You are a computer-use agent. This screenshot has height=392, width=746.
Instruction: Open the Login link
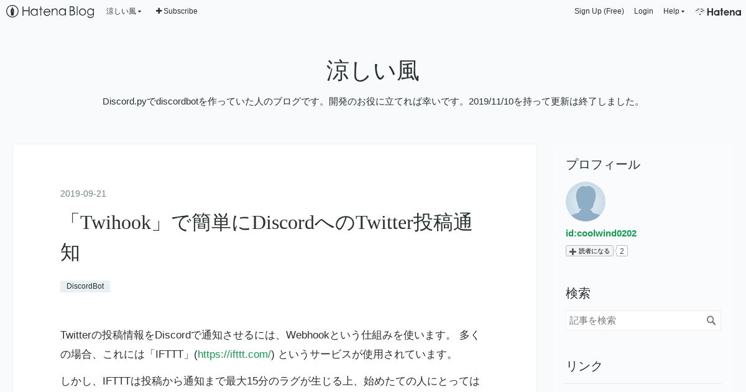[x=643, y=11]
